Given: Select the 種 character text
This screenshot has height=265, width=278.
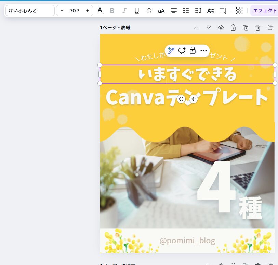Looking at the screenshot, I should point(250,208).
